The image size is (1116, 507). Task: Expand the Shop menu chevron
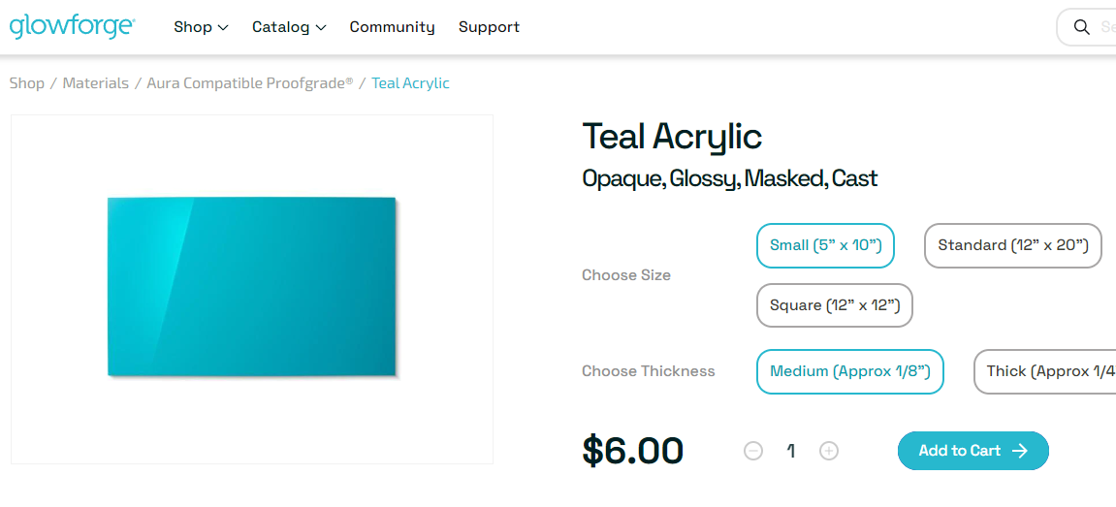[223, 28]
